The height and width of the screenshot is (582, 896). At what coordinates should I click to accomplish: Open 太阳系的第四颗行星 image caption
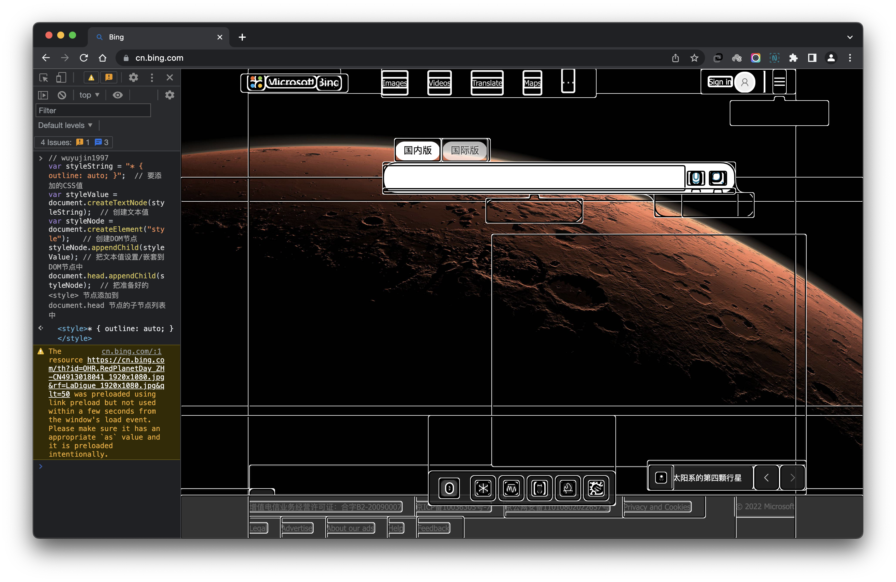coord(707,478)
